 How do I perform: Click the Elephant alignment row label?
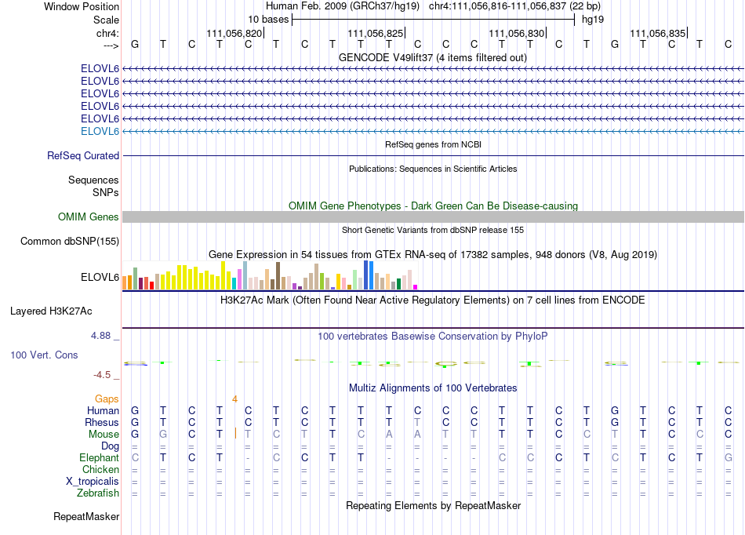[99, 457]
